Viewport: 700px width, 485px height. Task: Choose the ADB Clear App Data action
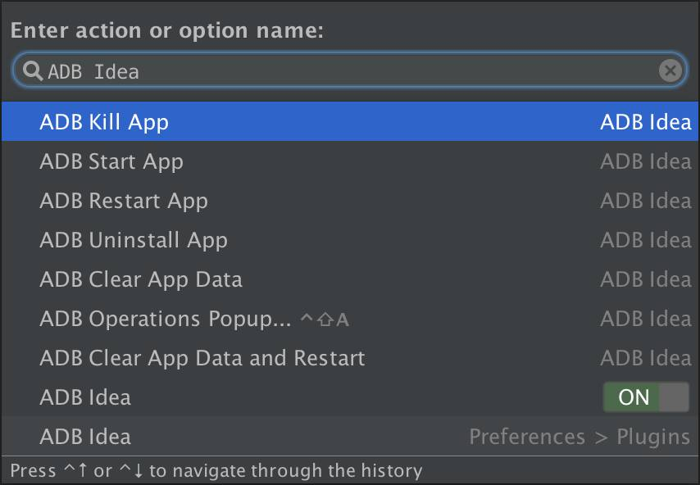[x=141, y=279]
